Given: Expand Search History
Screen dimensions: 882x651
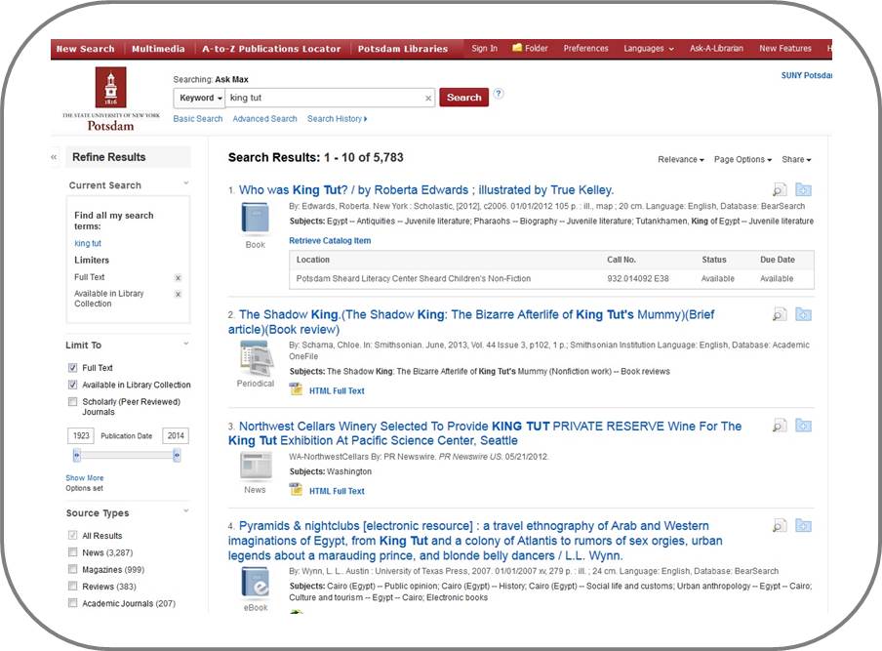Looking at the screenshot, I should tap(337, 119).
